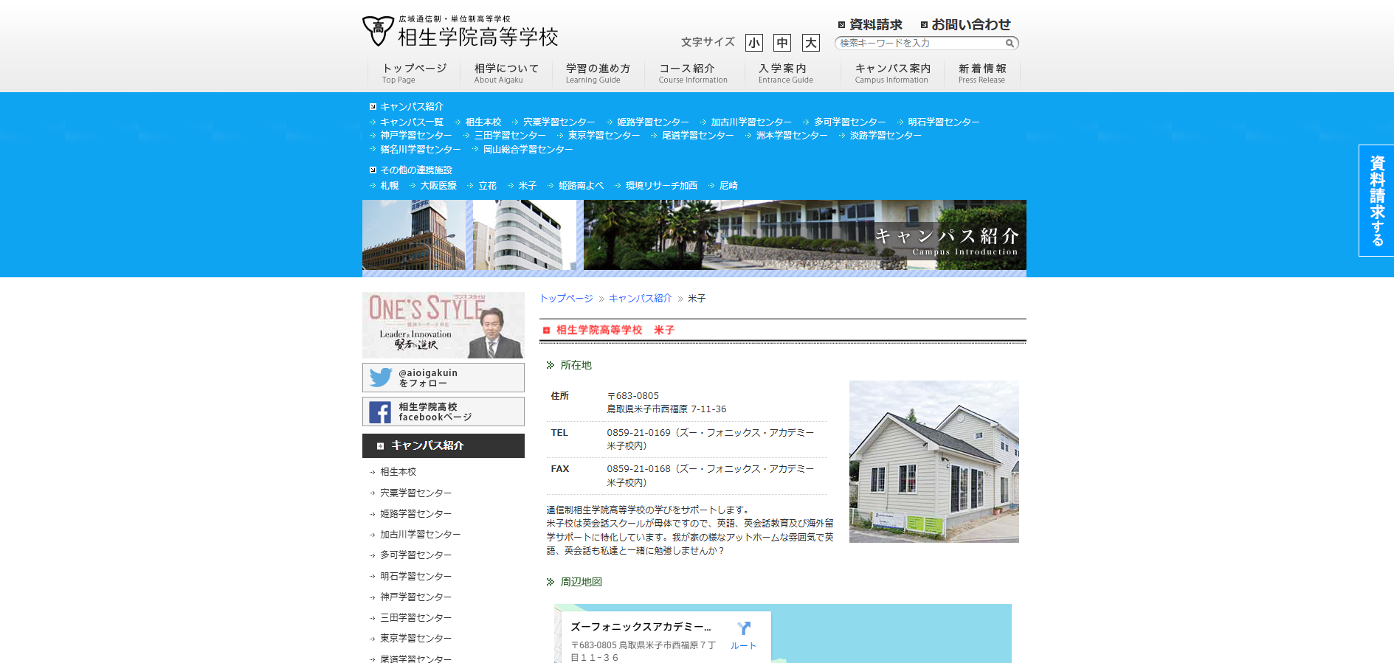This screenshot has width=1394, height=663.
Task: Click the search keyword input field
Action: 919,44
